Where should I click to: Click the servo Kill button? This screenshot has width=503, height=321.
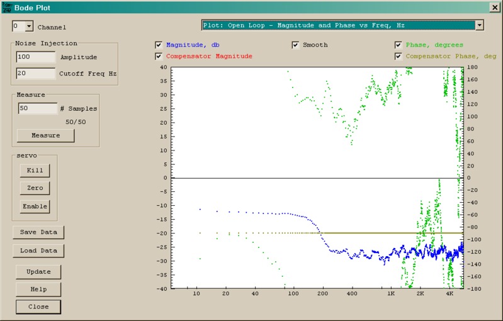coord(35,171)
